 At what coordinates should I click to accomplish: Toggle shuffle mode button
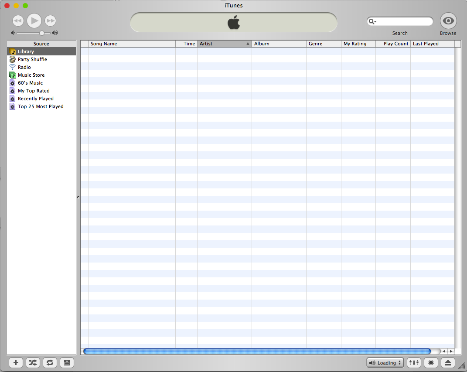[33, 362]
